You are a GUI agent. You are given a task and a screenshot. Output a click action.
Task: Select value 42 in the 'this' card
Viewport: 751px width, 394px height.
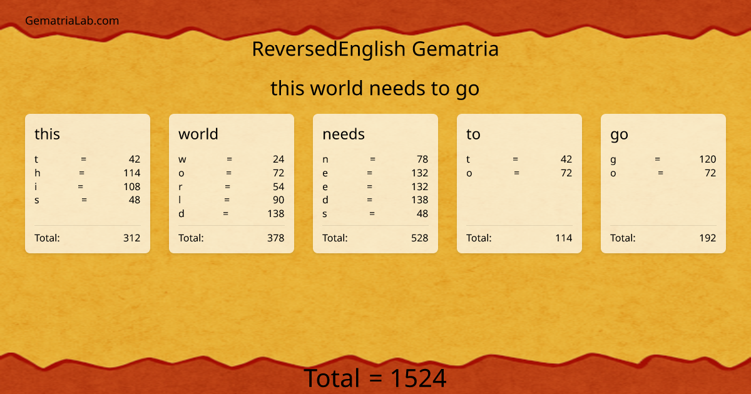tap(135, 159)
